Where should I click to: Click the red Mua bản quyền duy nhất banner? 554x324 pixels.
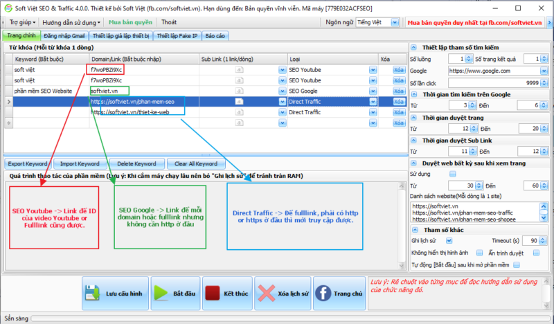[x=474, y=23]
